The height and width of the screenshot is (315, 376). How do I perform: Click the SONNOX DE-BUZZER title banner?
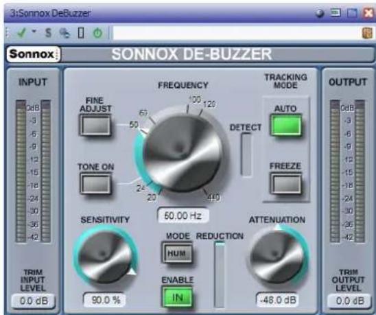(x=191, y=54)
